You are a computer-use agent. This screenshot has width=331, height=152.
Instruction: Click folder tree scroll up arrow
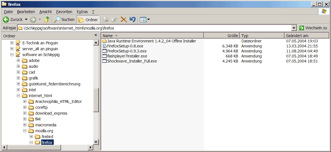click(x=96, y=43)
